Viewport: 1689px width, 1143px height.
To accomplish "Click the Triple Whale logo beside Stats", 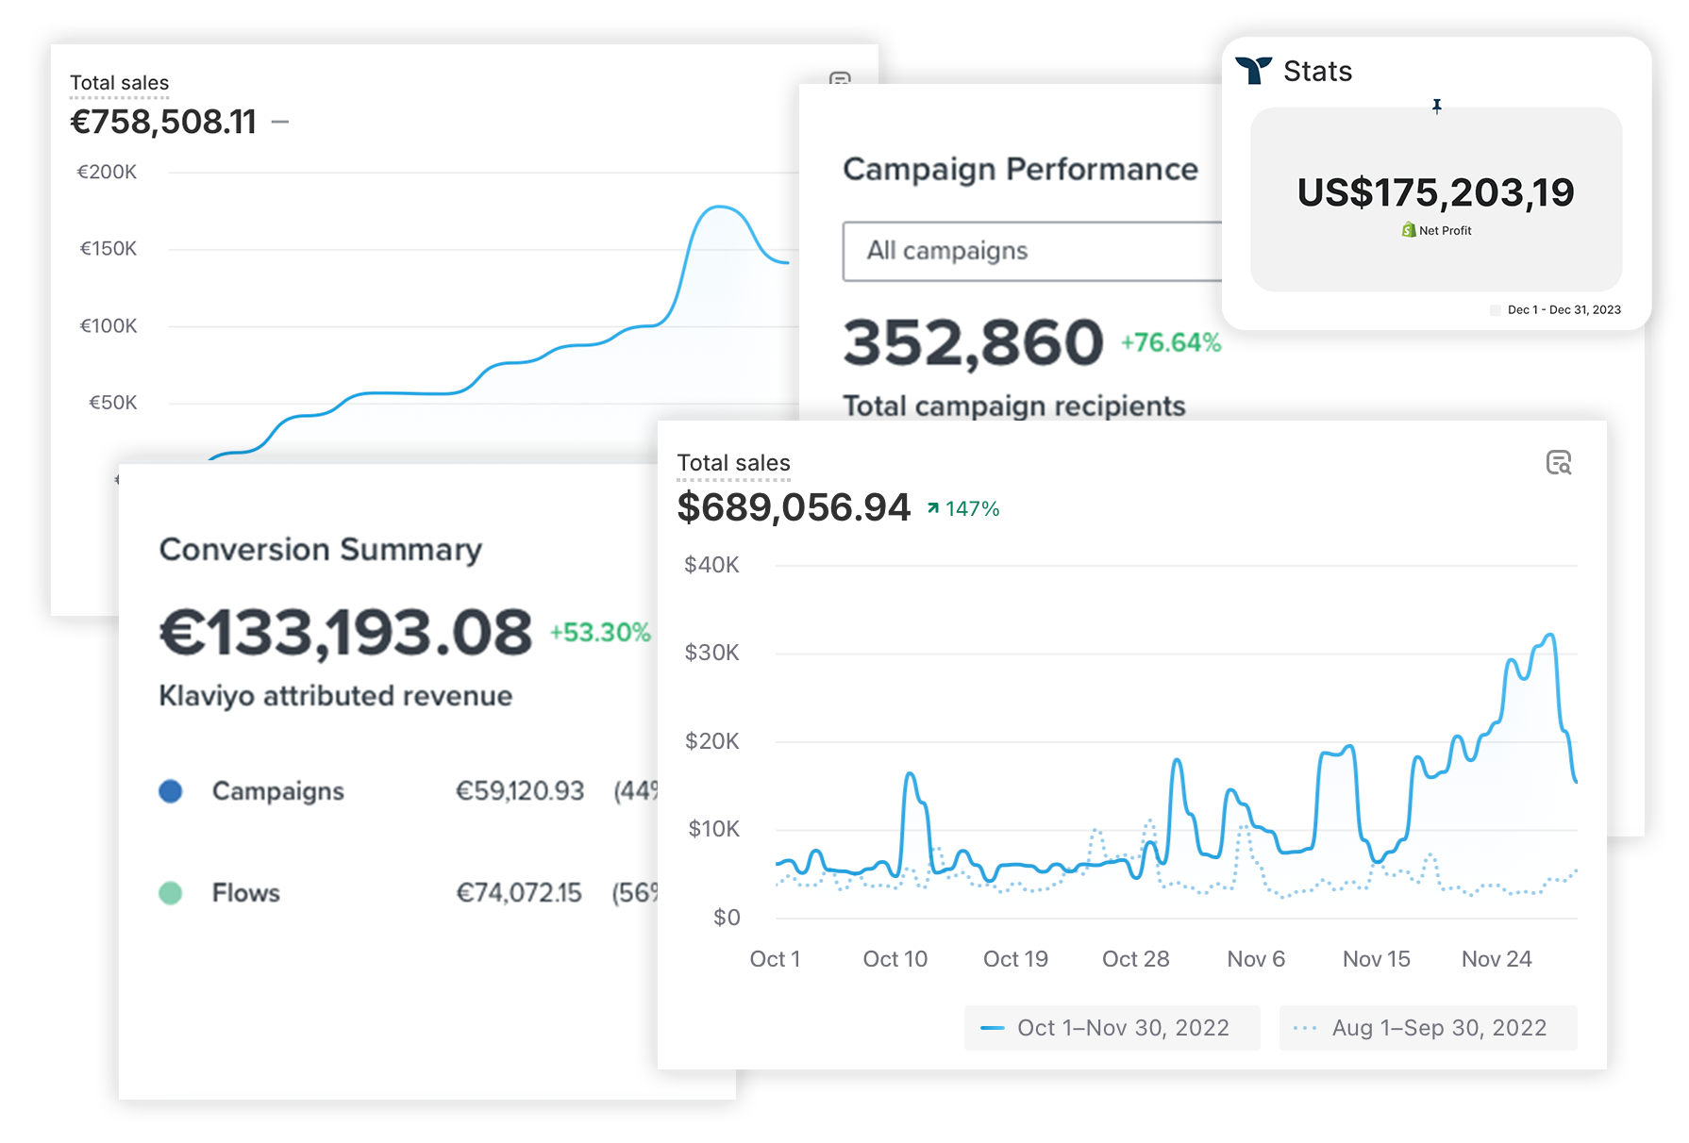I will click(x=1253, y=71).
